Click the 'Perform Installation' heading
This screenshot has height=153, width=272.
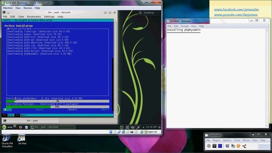[x=19, y=26]
